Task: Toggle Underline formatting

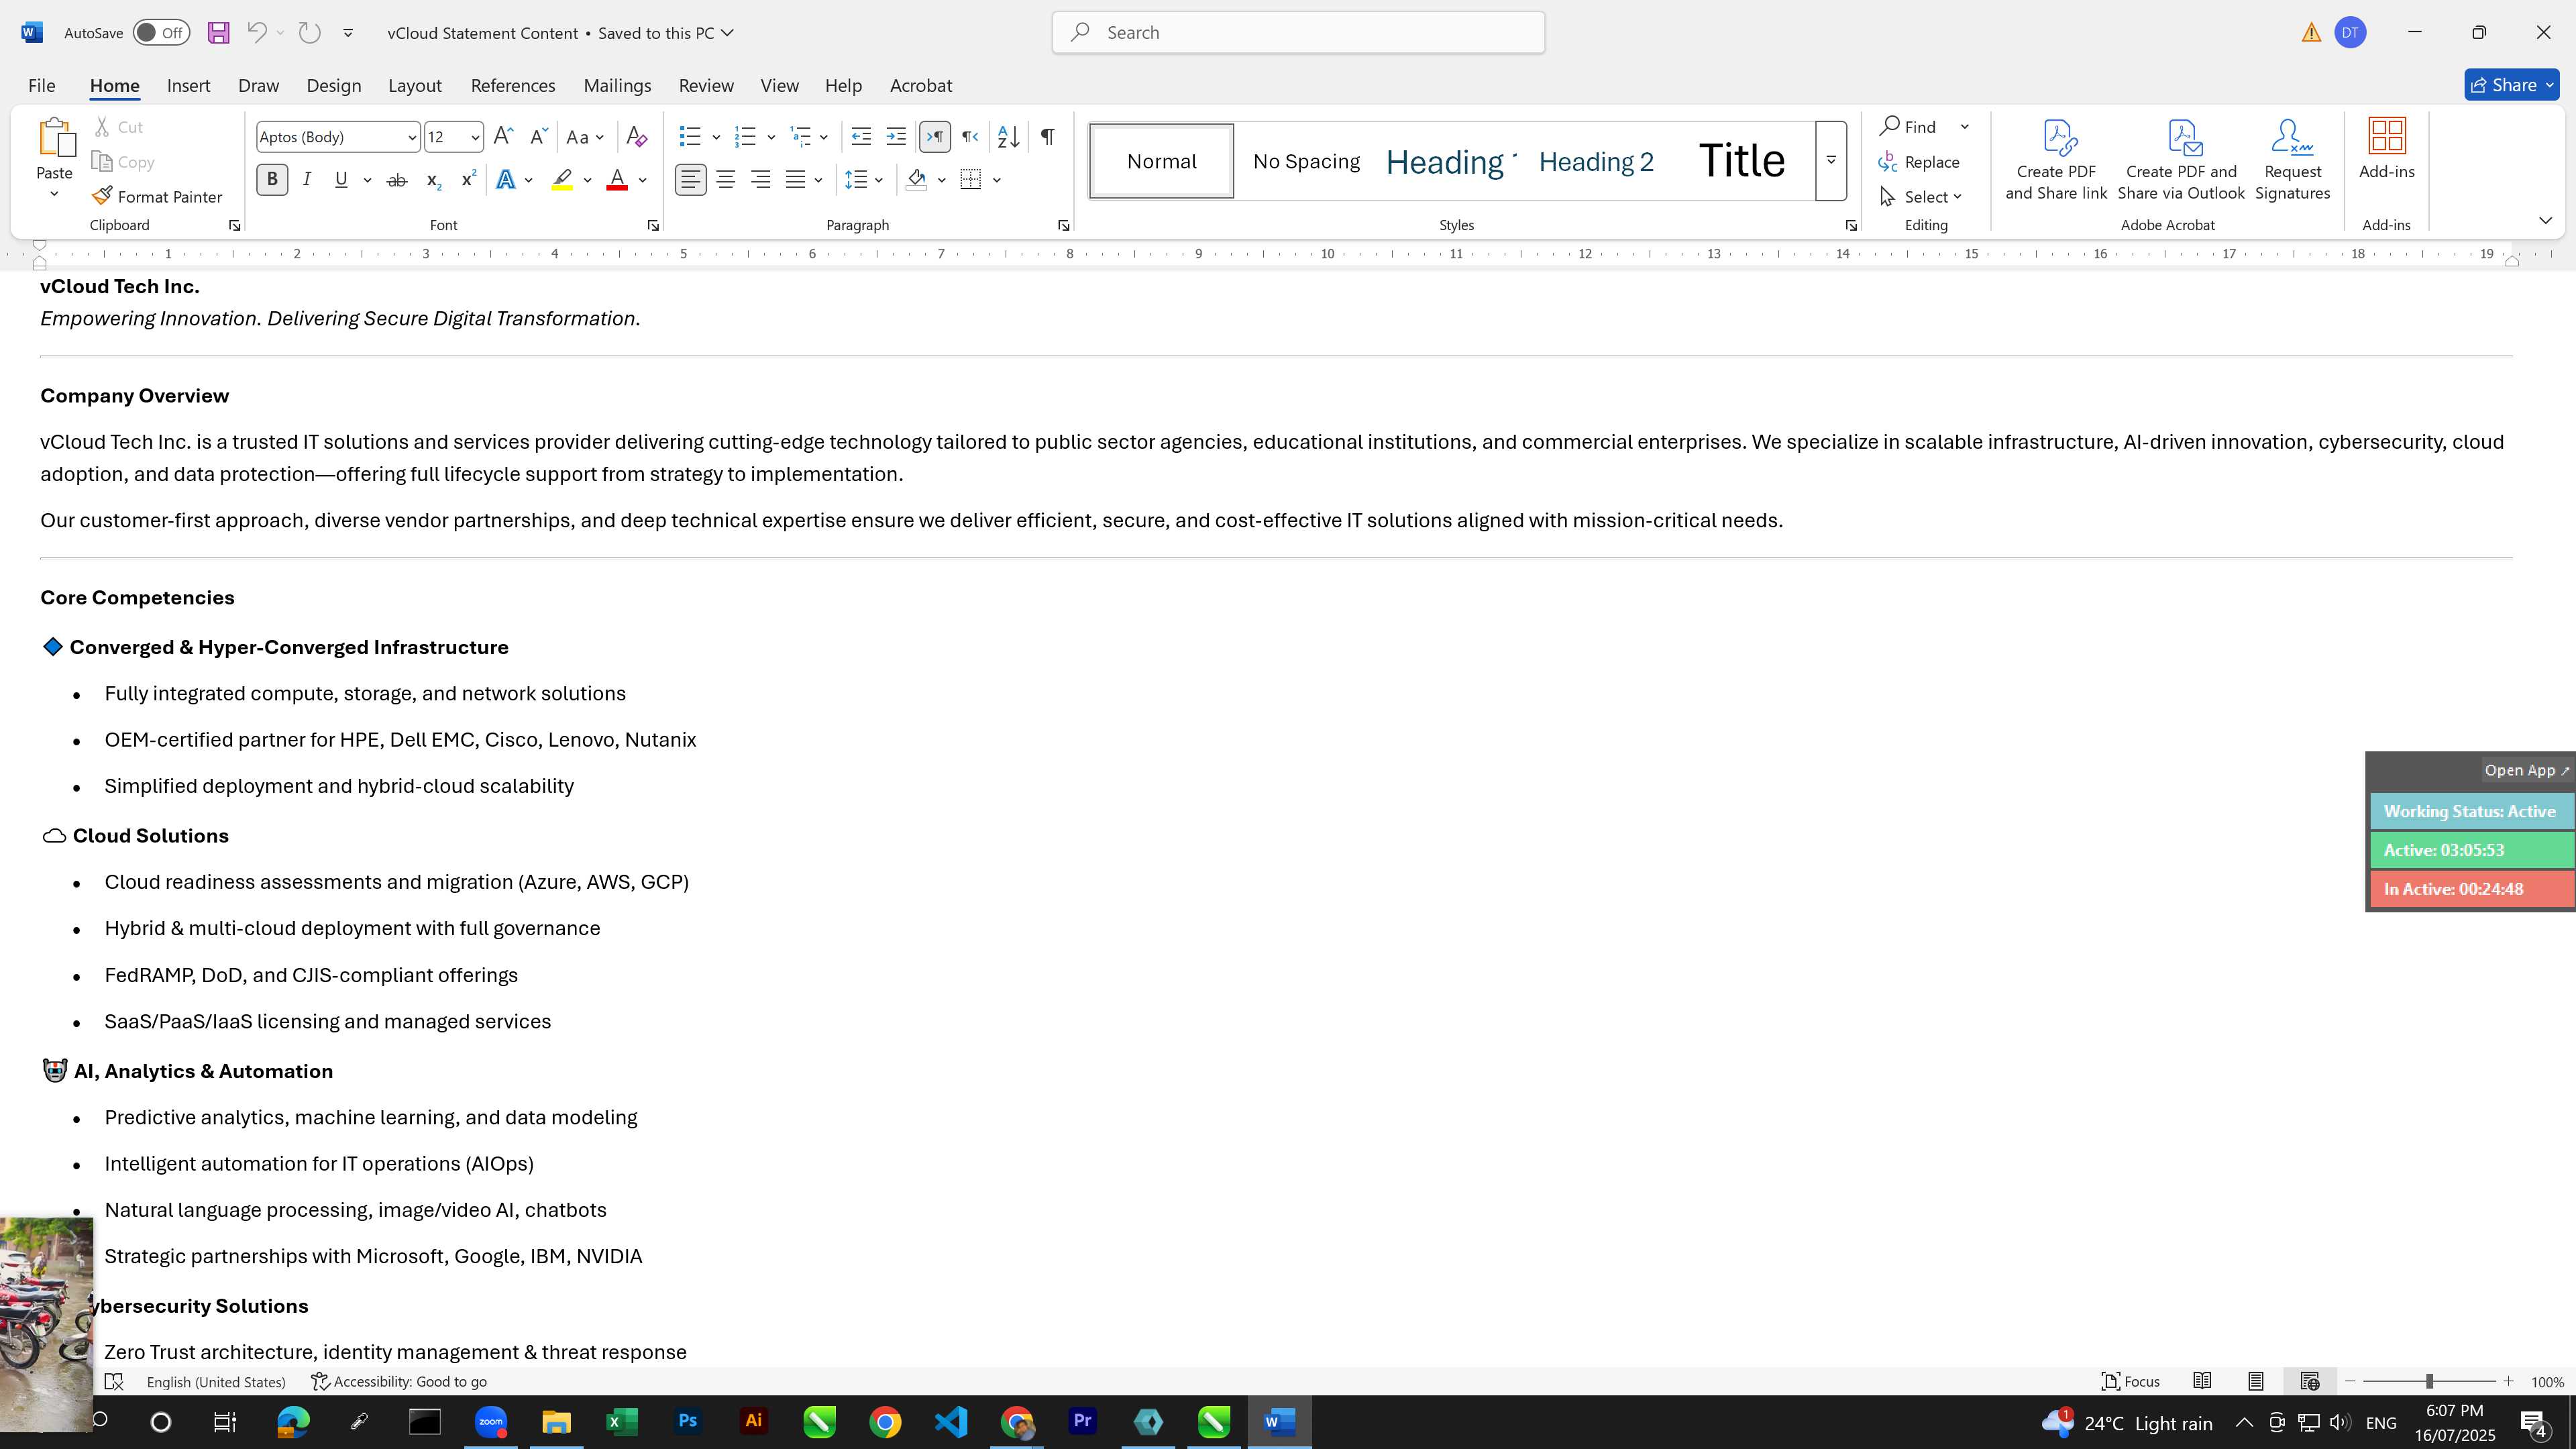Action: click(x=341, y=180)
